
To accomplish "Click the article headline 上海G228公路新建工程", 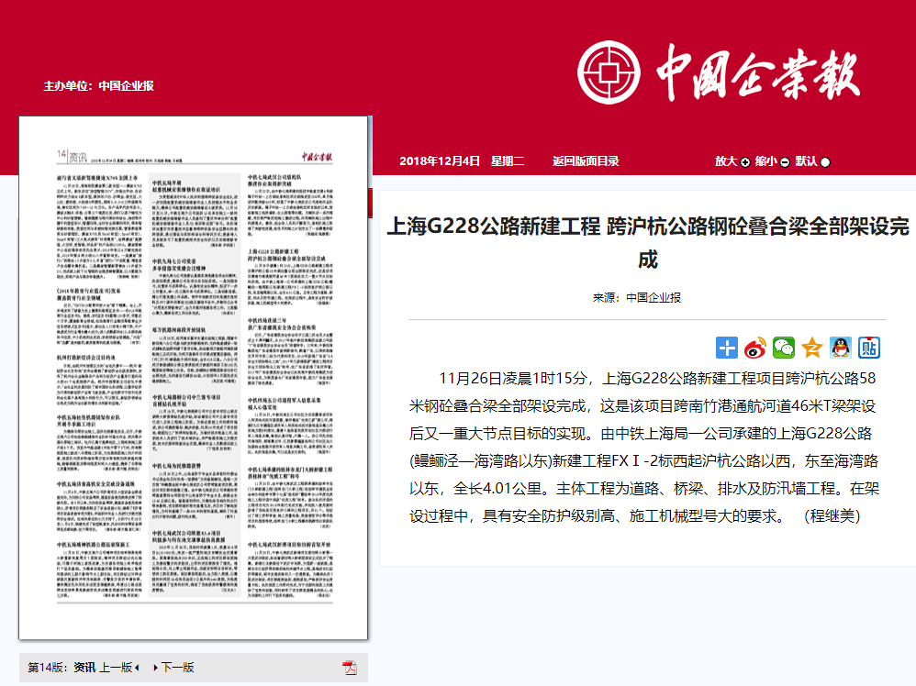I will click(x=648, y=242).
